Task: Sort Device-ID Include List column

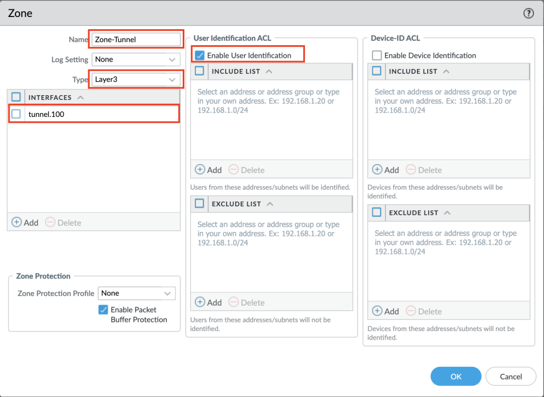Action: point(446,72)
